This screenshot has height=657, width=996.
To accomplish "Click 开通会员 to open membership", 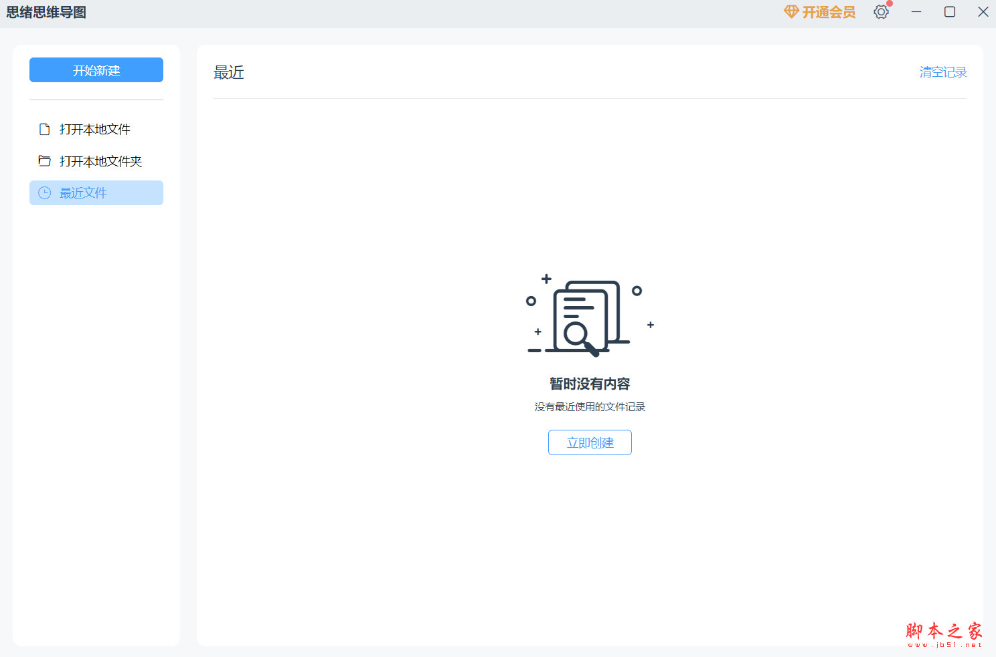I will (x=828, y=12).
